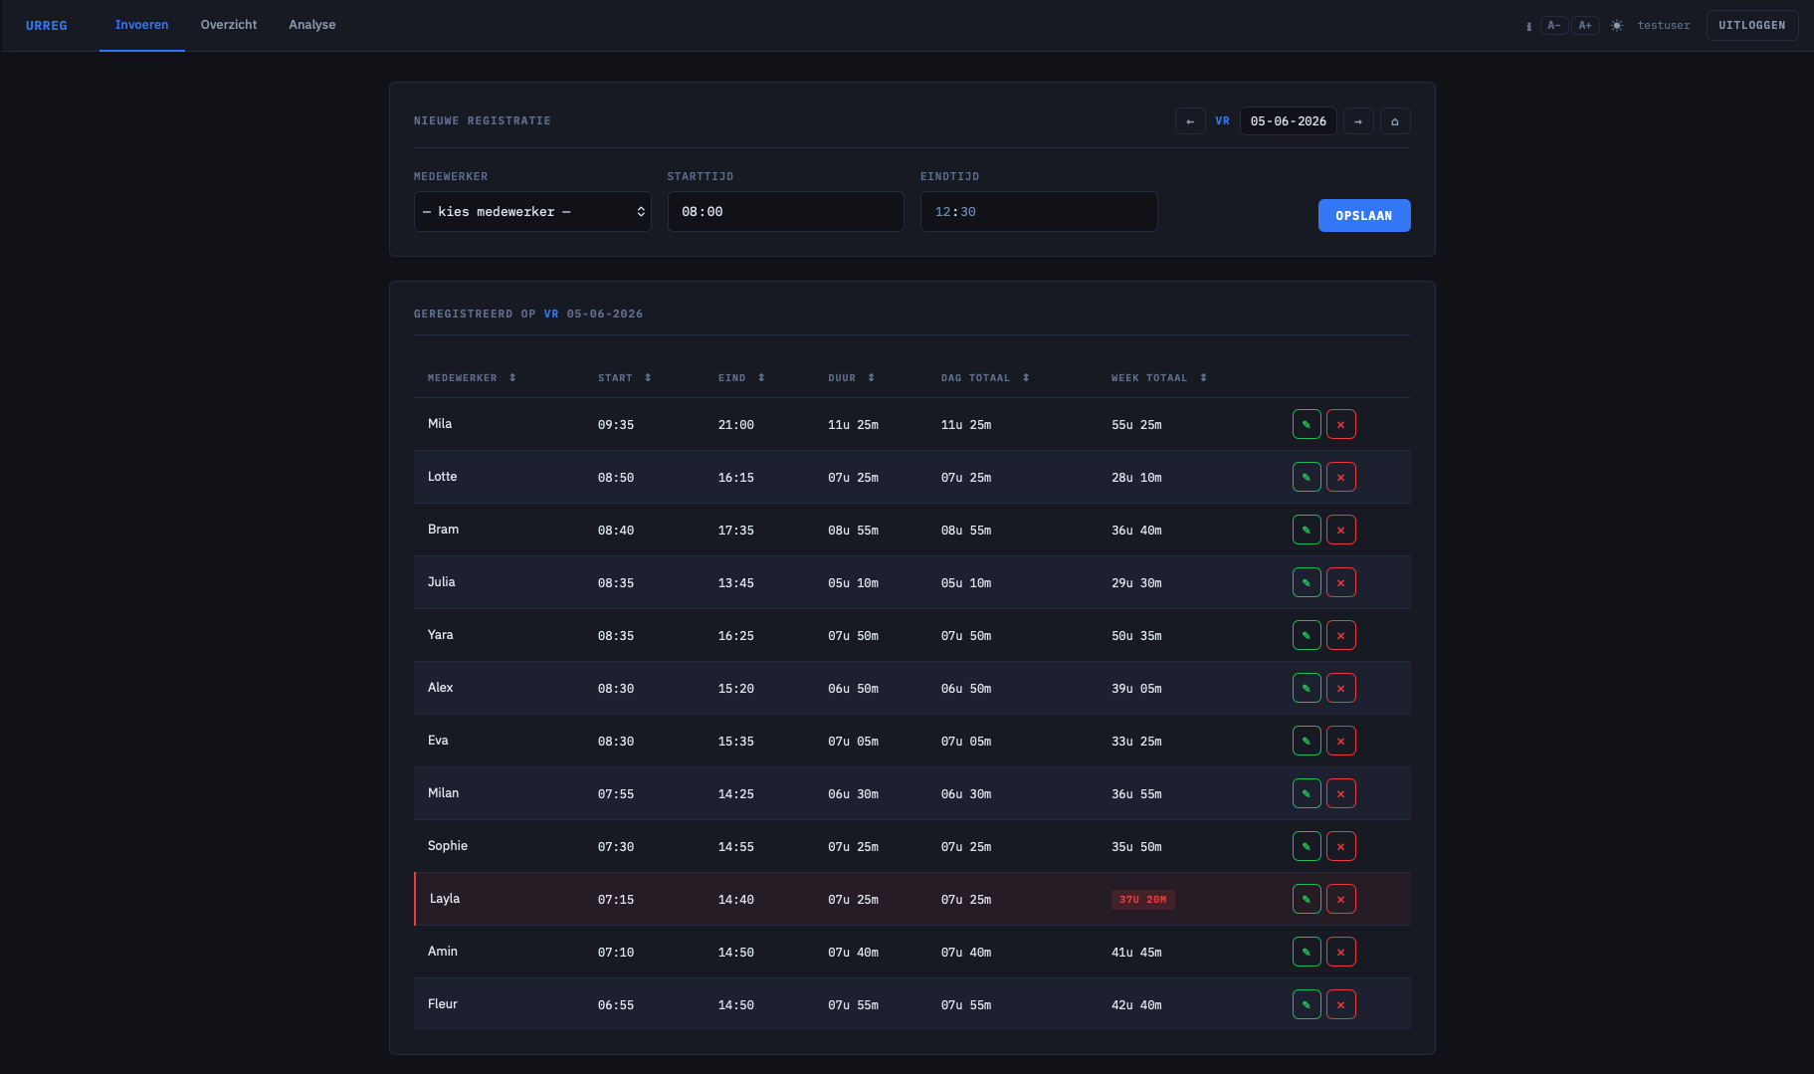The image size is (1814, 1074).
Task: Click Alex's day total 06u 50m
Action: [x=966, y=689]
